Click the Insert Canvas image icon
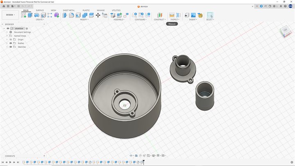 tap(193, 15)
